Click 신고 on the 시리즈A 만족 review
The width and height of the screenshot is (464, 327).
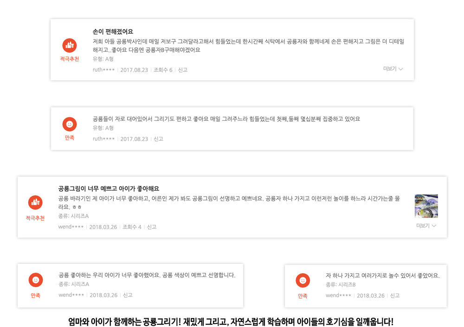pyautogui.click(x=128, y=295)
